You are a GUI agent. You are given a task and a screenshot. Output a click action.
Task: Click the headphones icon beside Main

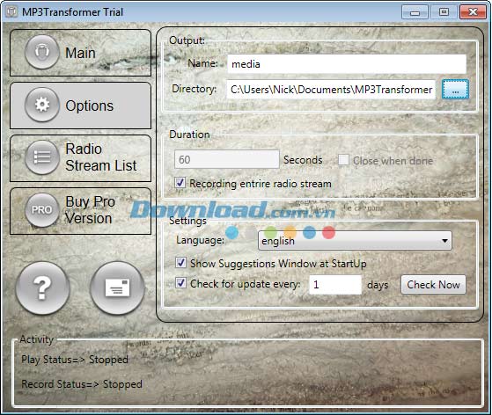click(42, 52)
